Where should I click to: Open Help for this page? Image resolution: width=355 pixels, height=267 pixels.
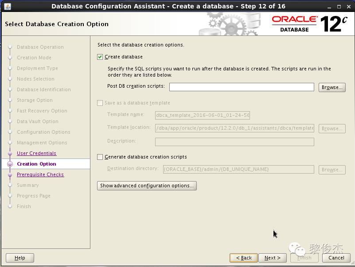[x=20, y=258]
